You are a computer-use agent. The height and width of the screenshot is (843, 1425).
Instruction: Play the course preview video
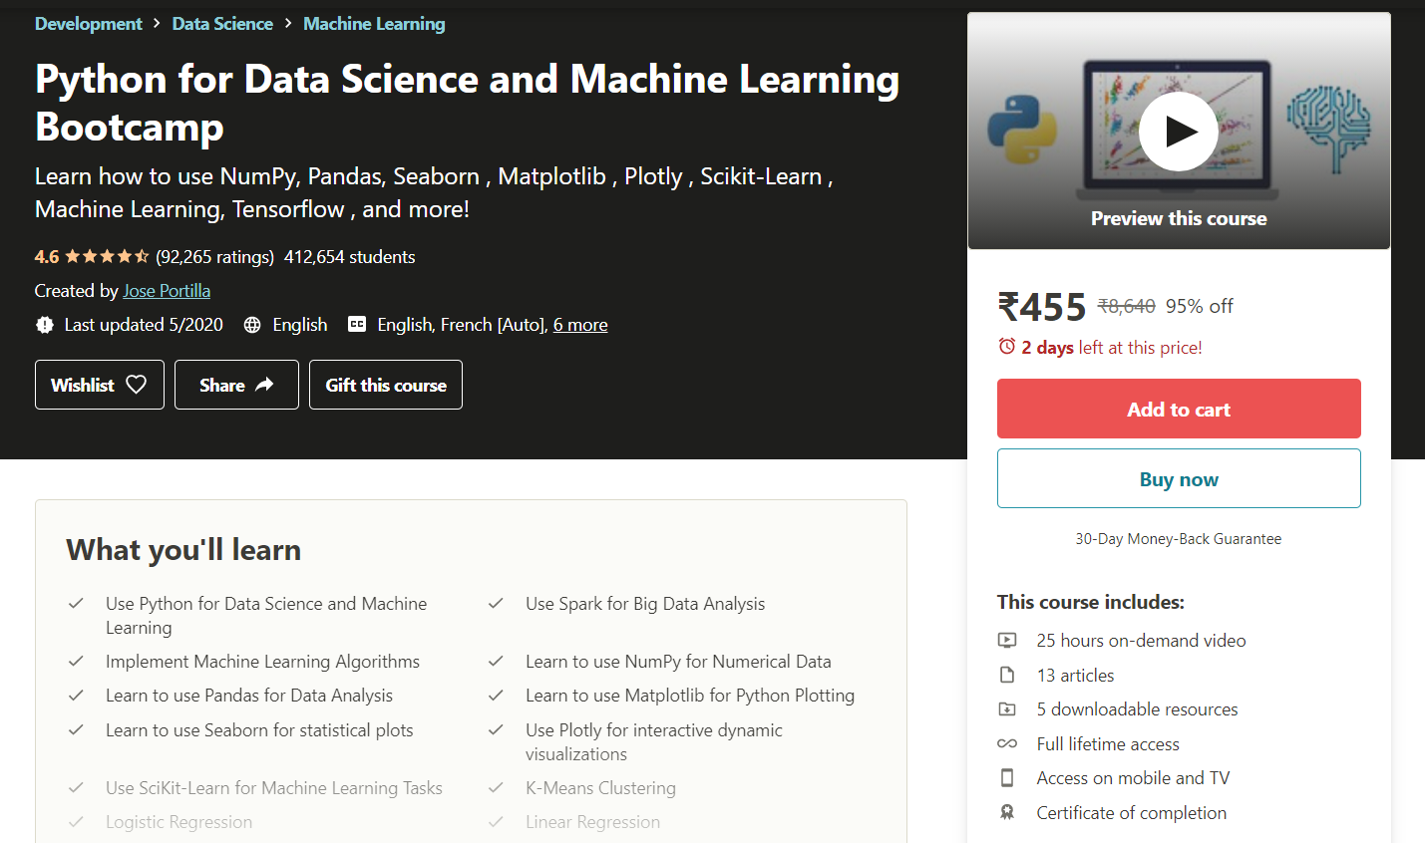tap(1178, 132)
